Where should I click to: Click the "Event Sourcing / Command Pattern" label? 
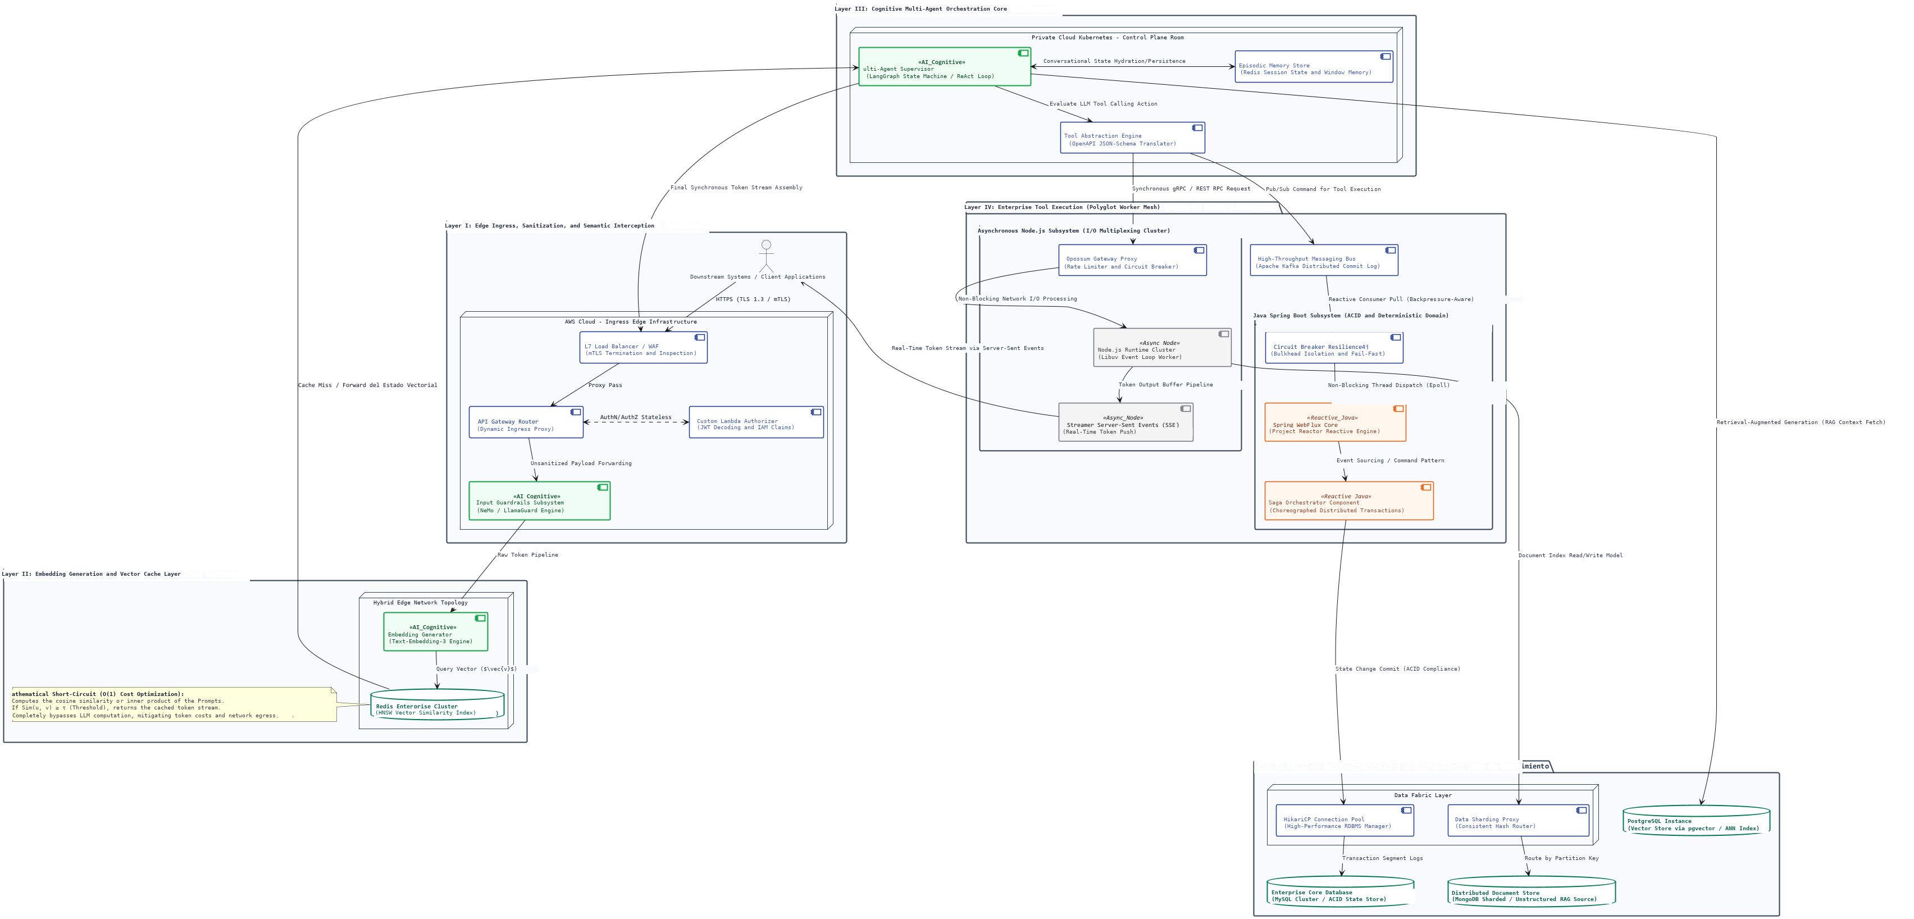click(1390, 461)
